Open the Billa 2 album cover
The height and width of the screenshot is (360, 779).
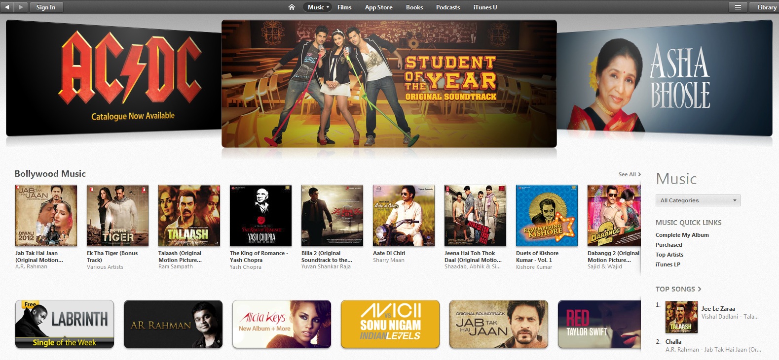[x=332, y=216]
